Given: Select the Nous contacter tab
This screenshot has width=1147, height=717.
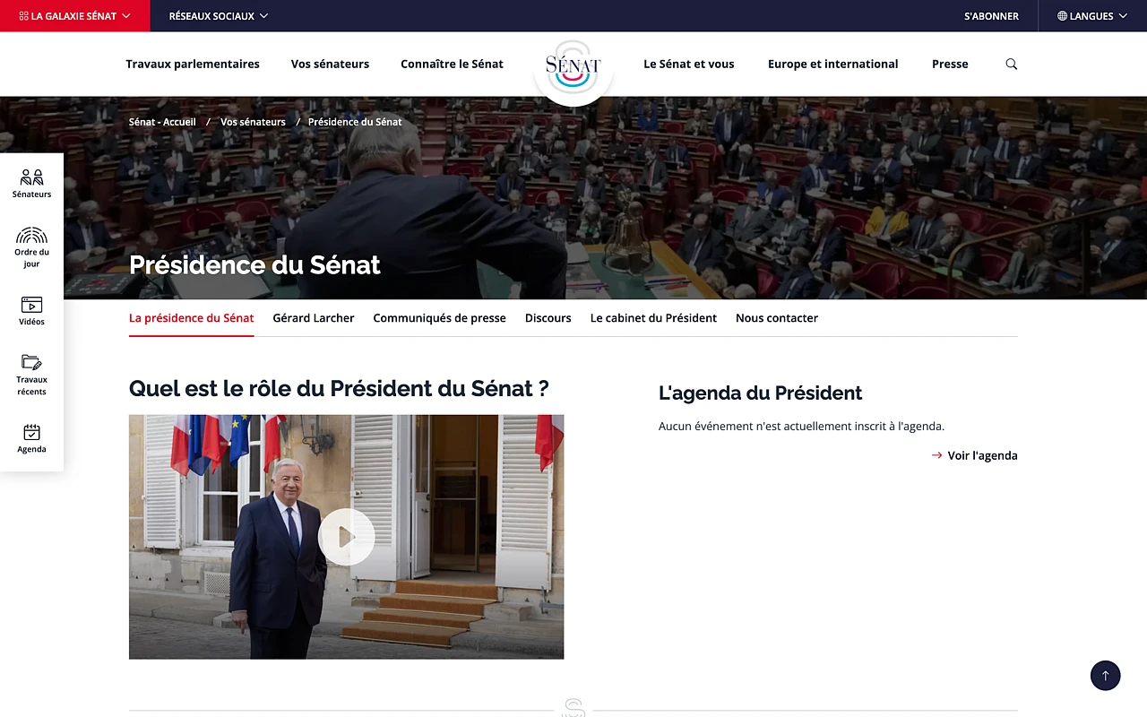Looking at the screenshot, I should 777,318.
